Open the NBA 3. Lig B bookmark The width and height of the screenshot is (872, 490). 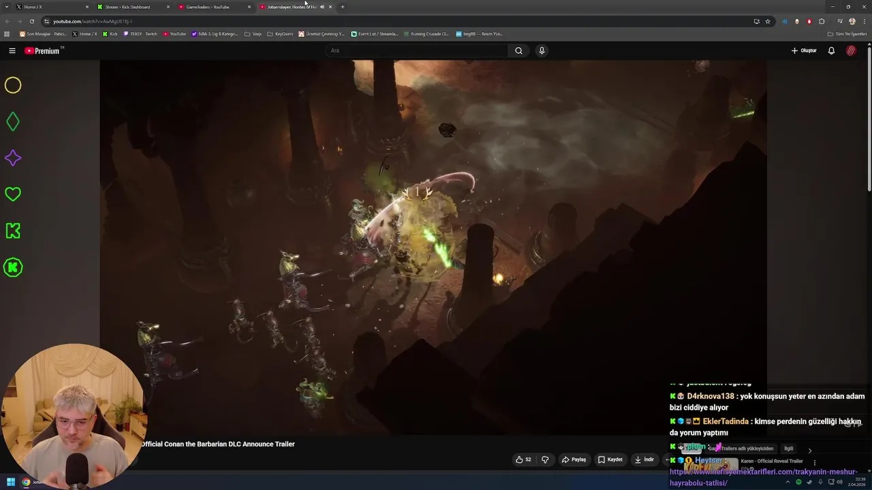[215, 33]
